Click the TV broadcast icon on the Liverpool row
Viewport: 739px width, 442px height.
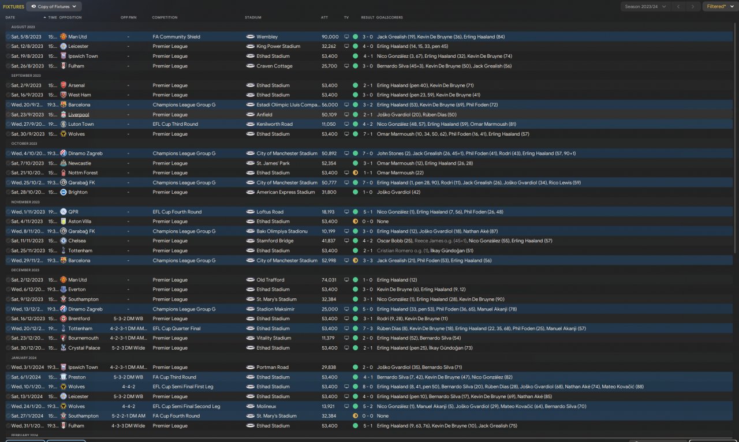point(346,115)
